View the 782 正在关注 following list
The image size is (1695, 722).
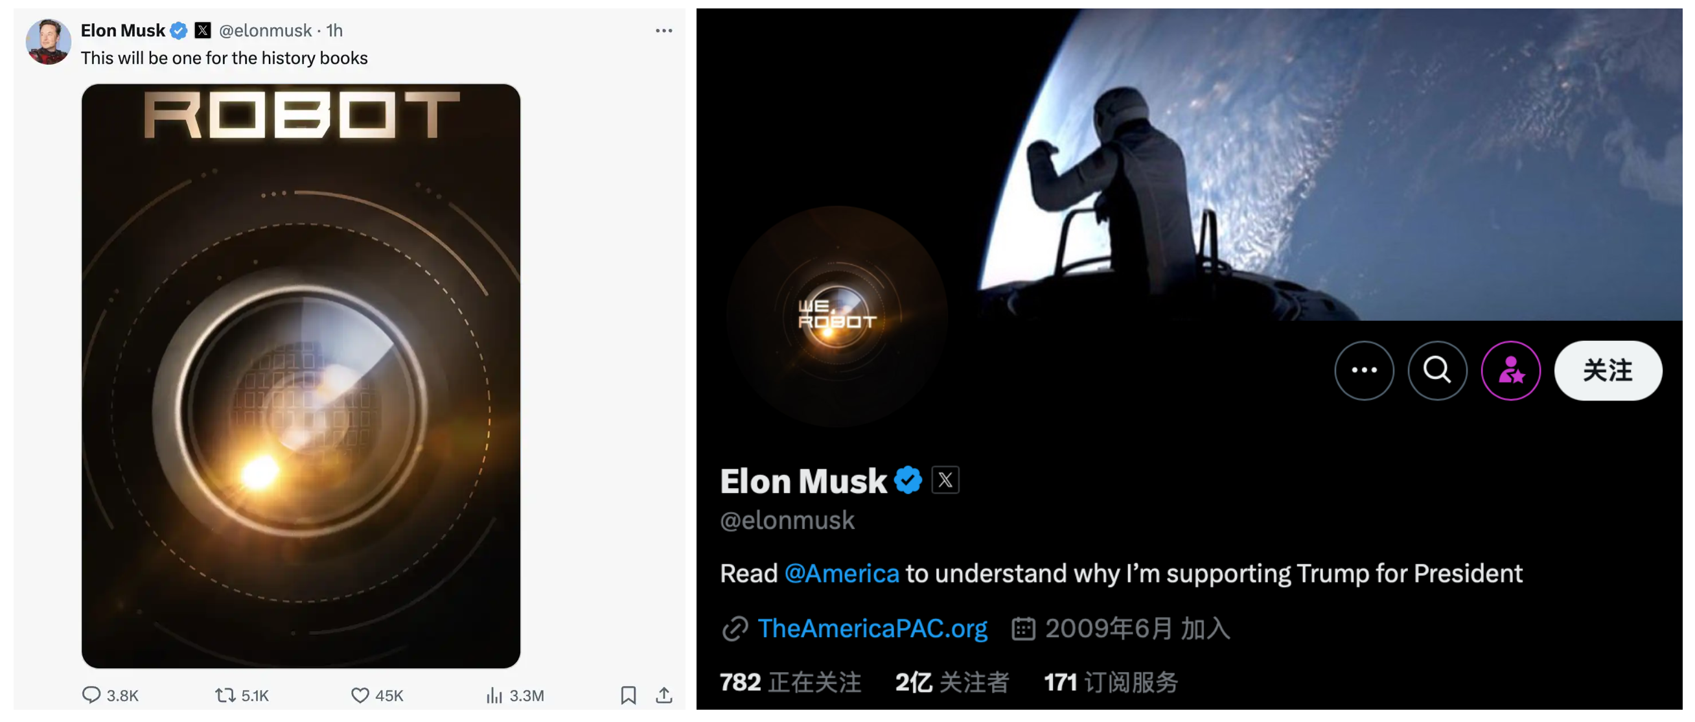[790, 682]
